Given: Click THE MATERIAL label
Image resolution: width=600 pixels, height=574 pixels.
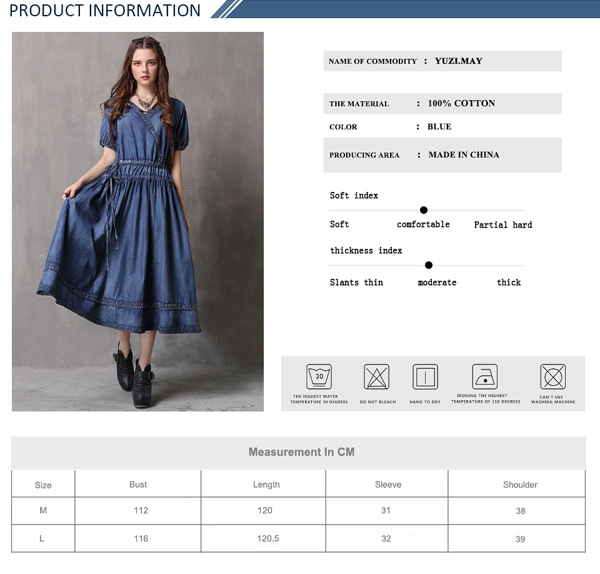Looking at the screenshot, I should point(359,104).
